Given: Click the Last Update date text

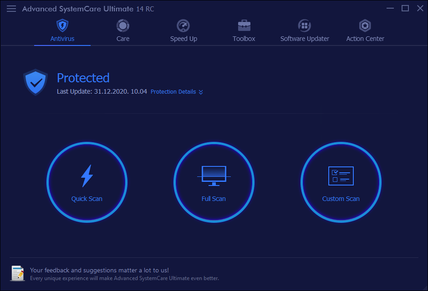Looking at the screenshot, I should coord(102,91).
